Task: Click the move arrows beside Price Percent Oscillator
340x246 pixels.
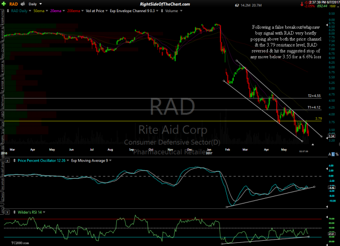Action: [14, 161]
